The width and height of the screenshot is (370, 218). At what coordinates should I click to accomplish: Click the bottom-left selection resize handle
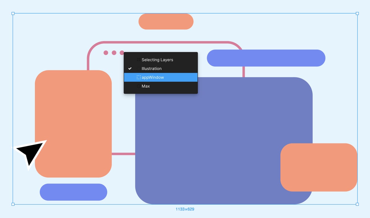click(x=13, y=204)
